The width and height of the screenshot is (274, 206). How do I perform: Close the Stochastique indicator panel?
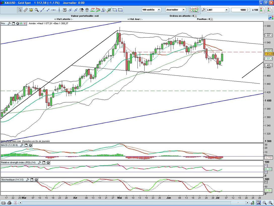[36, 180]
